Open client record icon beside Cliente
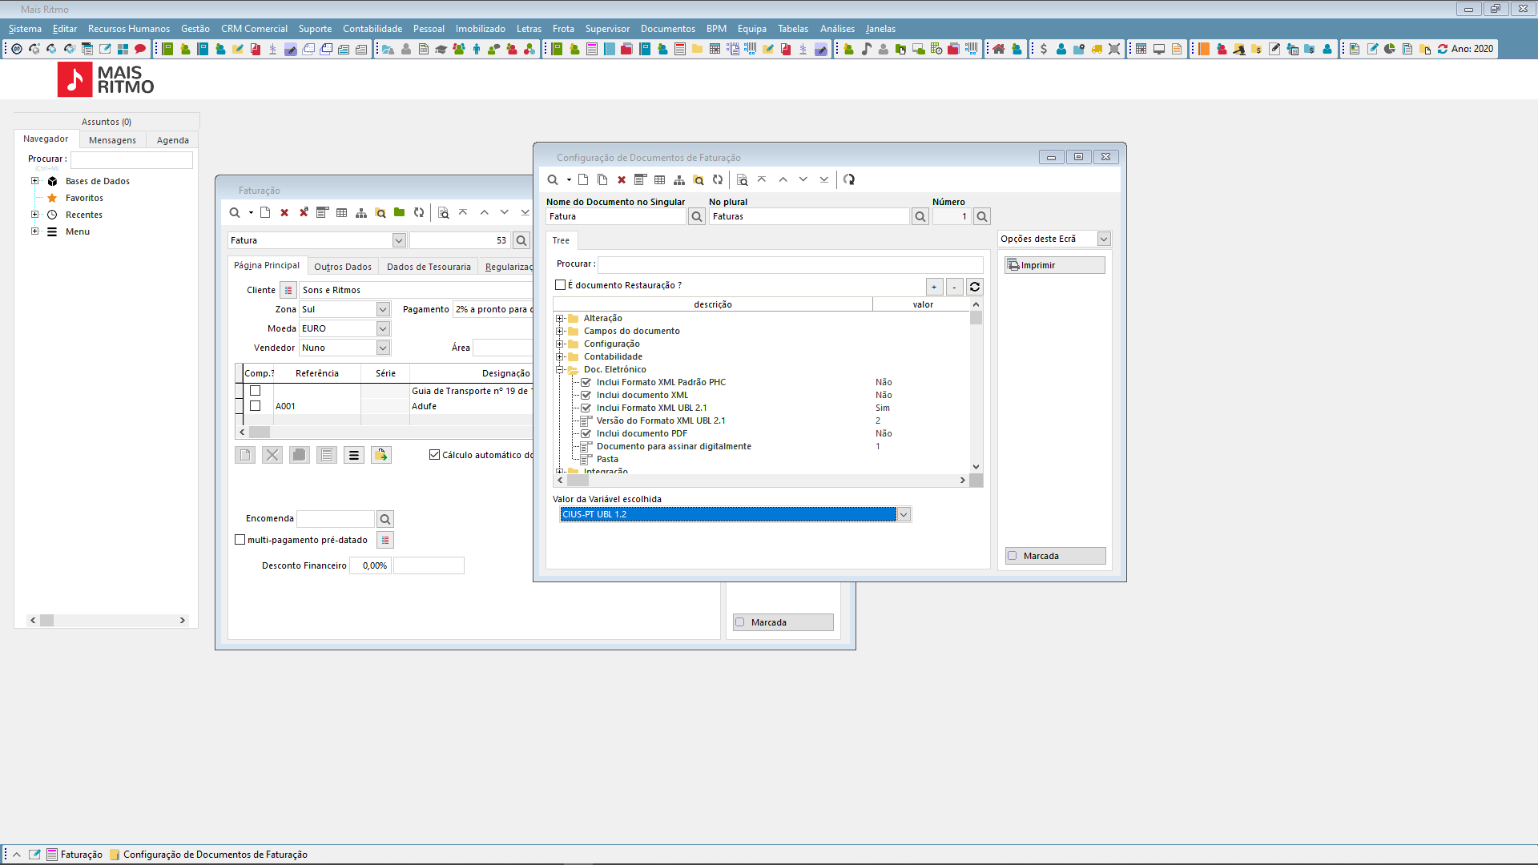This screenshot has width=1538, height=865. [288, 290]
